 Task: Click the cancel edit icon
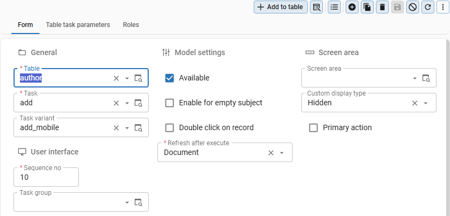(x=412, y=7)
